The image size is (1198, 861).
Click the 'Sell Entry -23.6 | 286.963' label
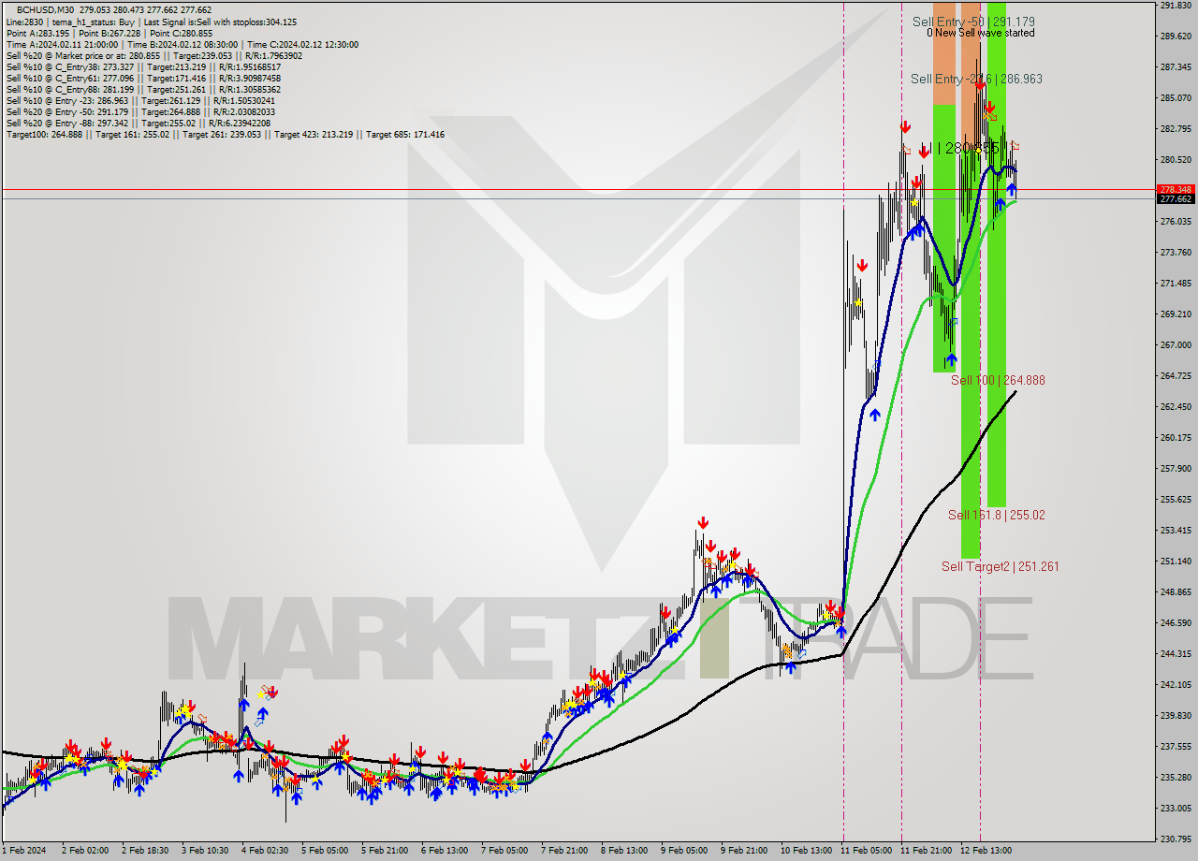point(976,79)
